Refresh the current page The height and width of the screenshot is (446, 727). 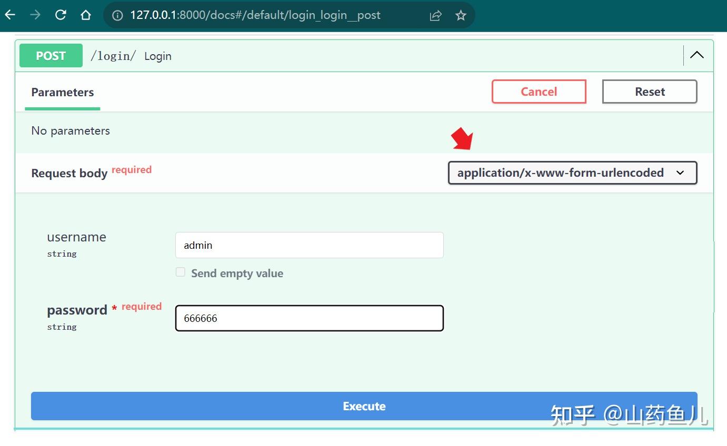[x=60, y=15]
